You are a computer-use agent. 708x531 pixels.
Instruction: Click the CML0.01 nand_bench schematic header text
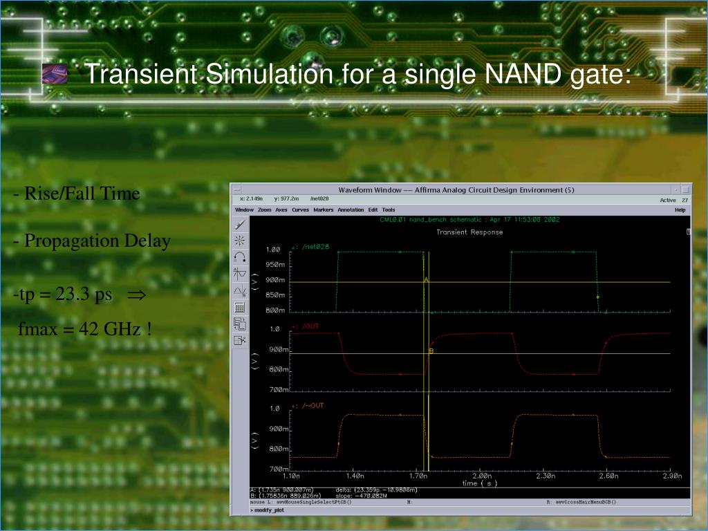click(x=469, y=220)
